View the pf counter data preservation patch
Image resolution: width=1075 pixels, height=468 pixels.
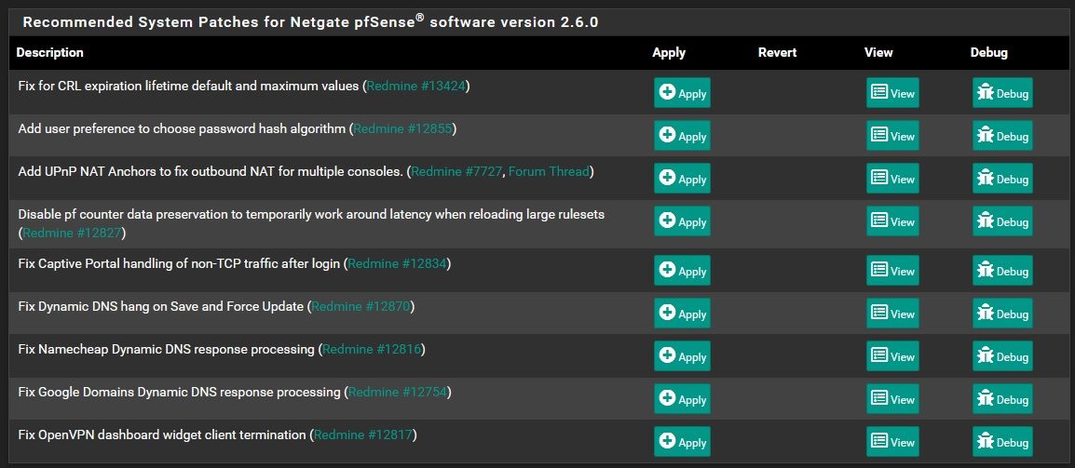(892, 221)
